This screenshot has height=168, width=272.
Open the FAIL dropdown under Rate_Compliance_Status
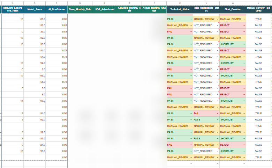pos(218,114)
